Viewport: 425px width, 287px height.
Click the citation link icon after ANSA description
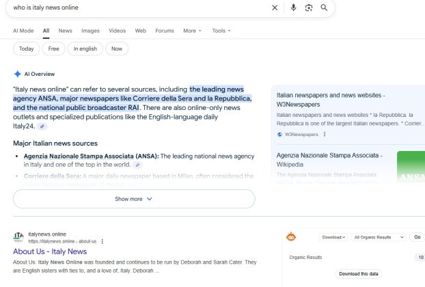point(137,165)
